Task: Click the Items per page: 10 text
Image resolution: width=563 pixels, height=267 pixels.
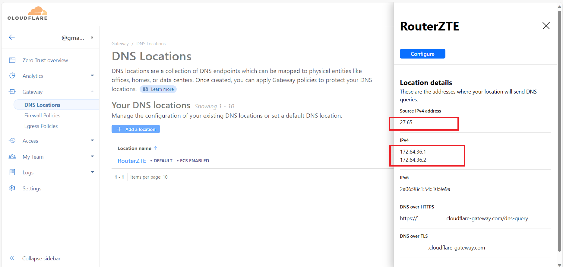Action: tap(149, 177)
